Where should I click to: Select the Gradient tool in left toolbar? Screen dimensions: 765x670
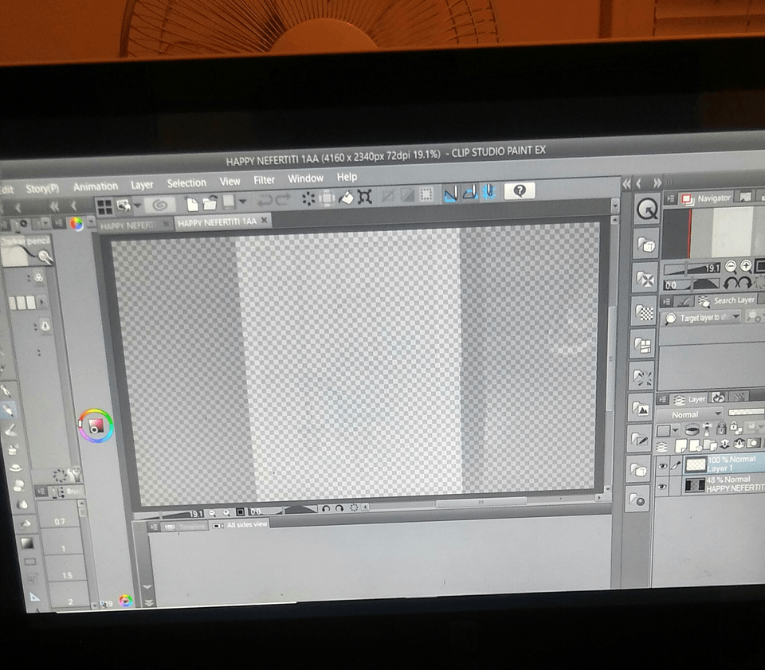pos(27,543)
